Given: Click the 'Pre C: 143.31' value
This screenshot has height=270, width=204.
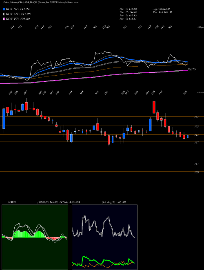Looking at the screenshot, I should pos(128,19).
